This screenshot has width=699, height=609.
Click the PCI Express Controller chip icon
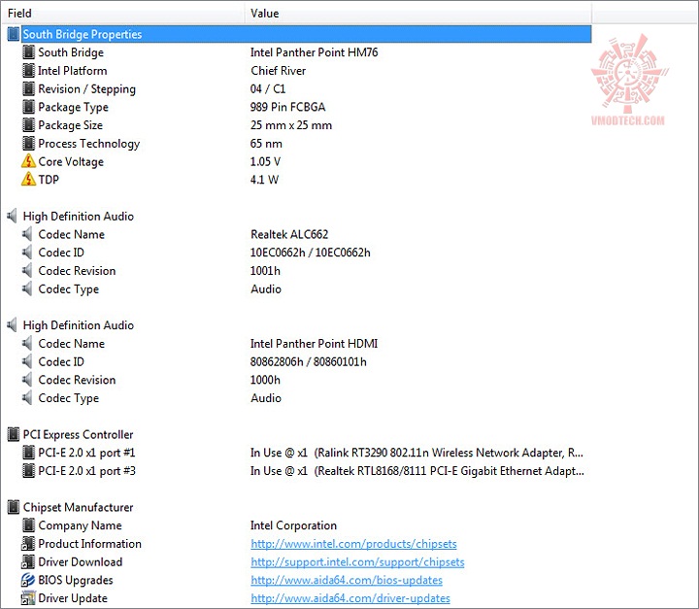click(x=14, y=434)
